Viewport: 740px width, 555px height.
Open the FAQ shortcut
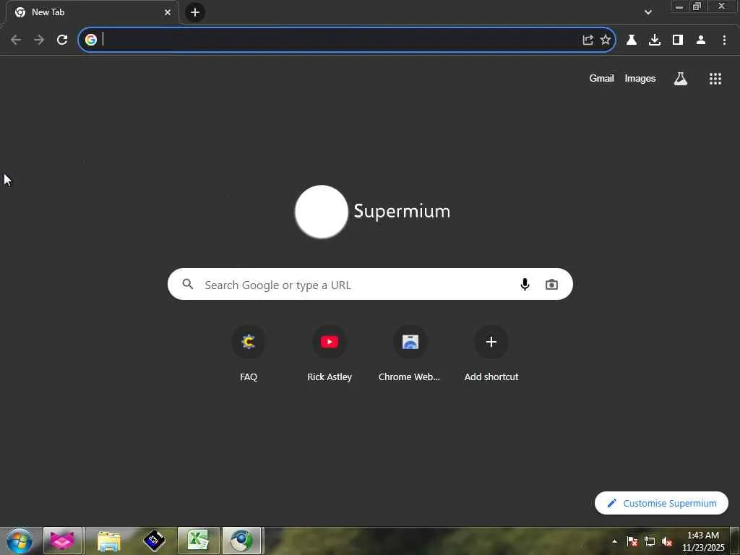[x=249, y=354]
